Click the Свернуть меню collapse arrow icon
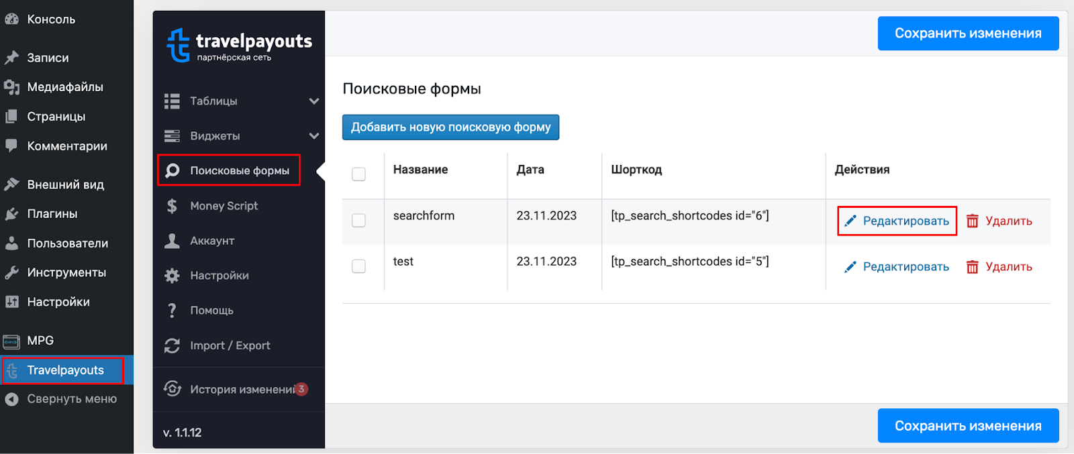 [11, 399]
